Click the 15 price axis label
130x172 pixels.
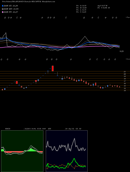(125, 86)
